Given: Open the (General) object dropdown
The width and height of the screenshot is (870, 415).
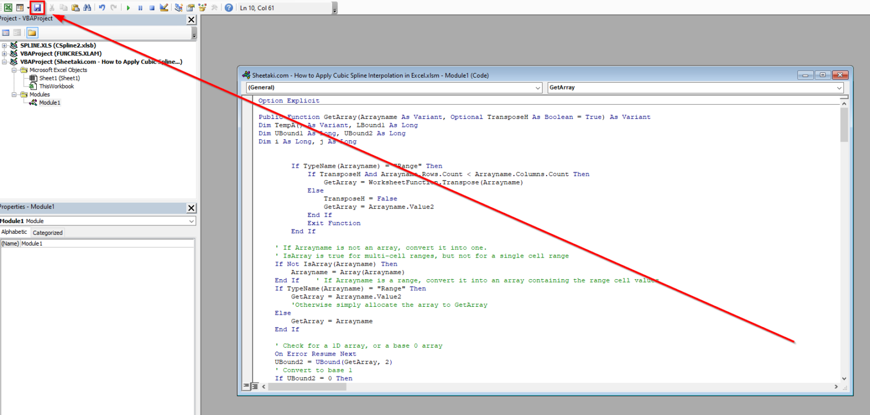Looking at the screenshot, I should 538,88.
